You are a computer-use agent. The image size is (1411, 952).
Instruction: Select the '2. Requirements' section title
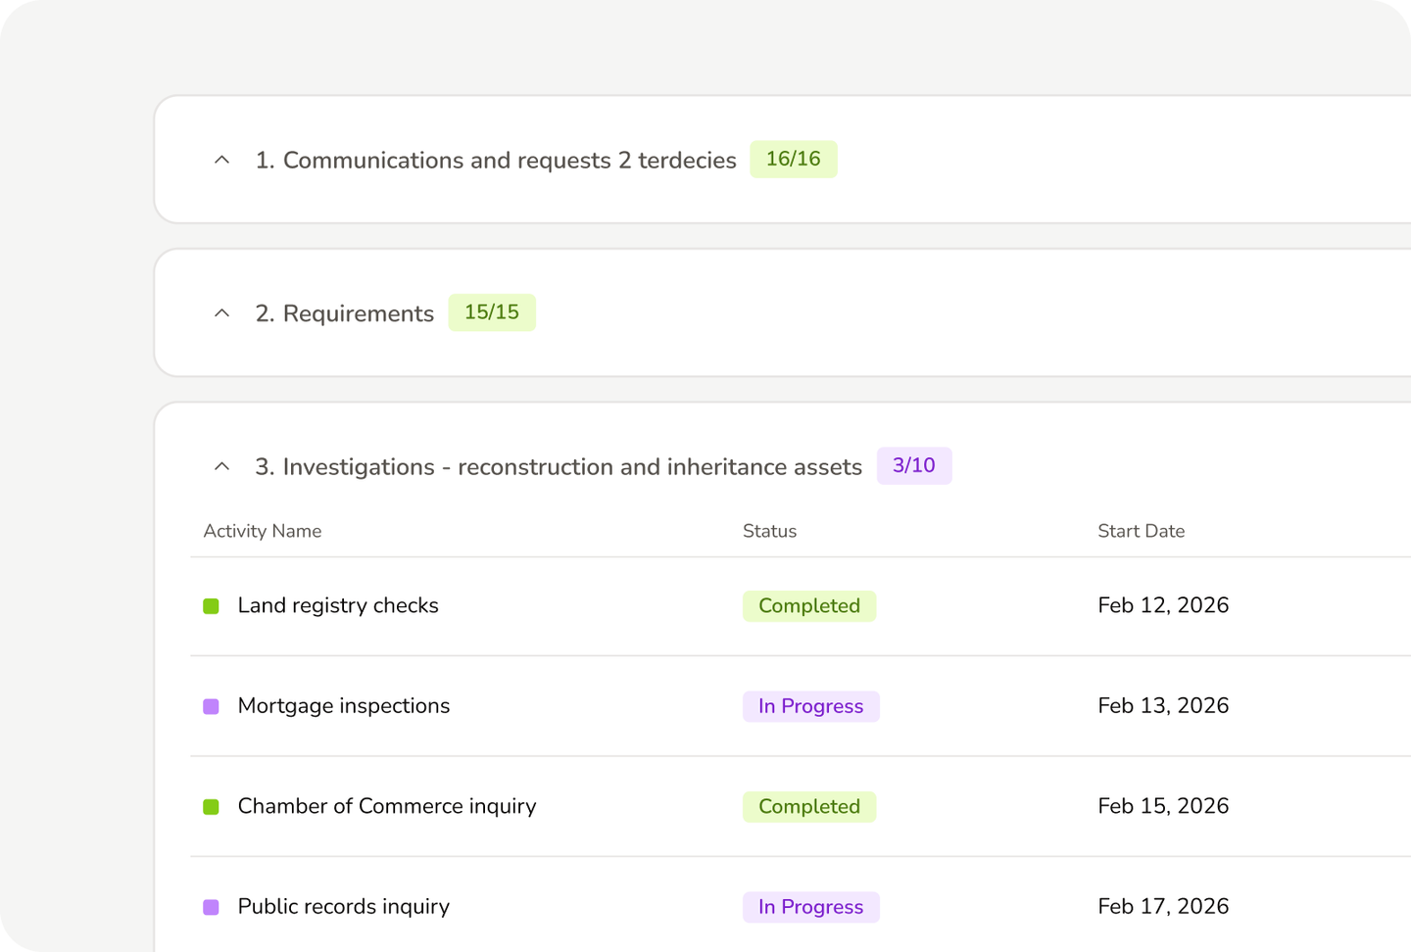click(345, 313)
